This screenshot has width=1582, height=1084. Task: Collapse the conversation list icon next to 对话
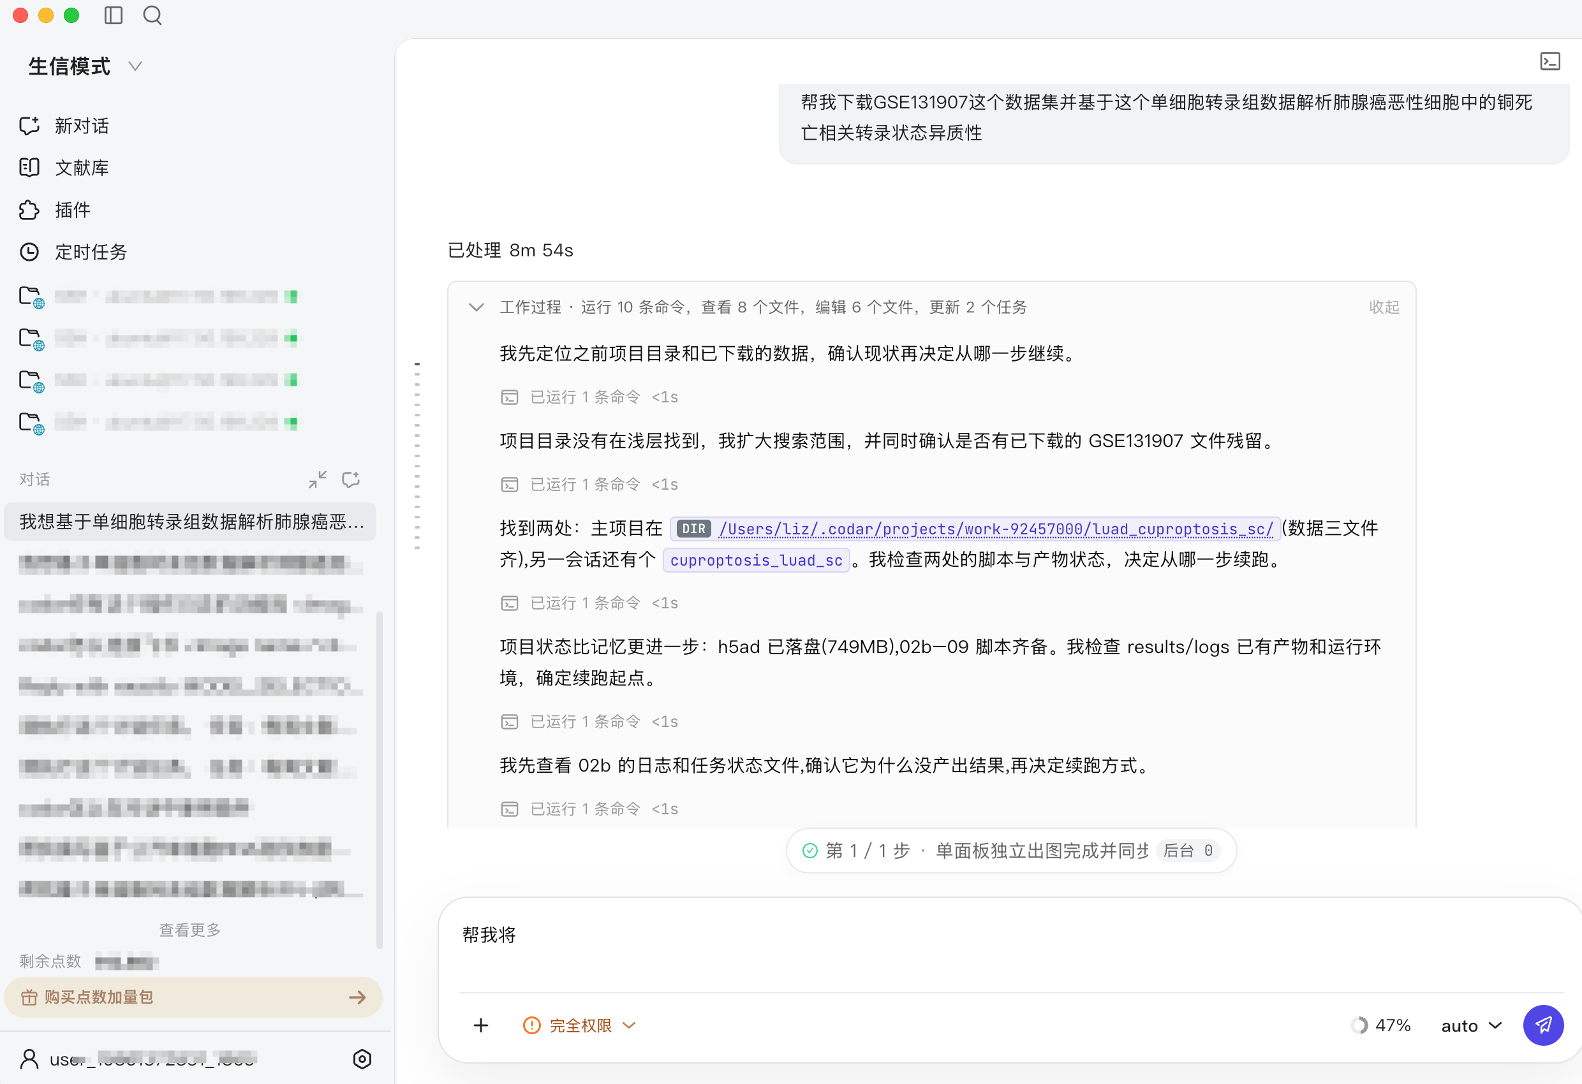[x=317, y=479]
